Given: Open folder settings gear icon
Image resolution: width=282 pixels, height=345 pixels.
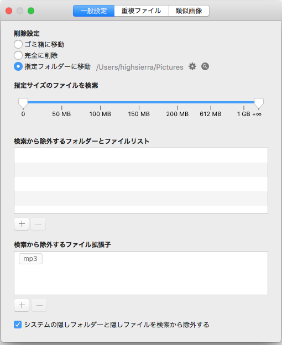Looking at the screenshot, I should 192,66.
